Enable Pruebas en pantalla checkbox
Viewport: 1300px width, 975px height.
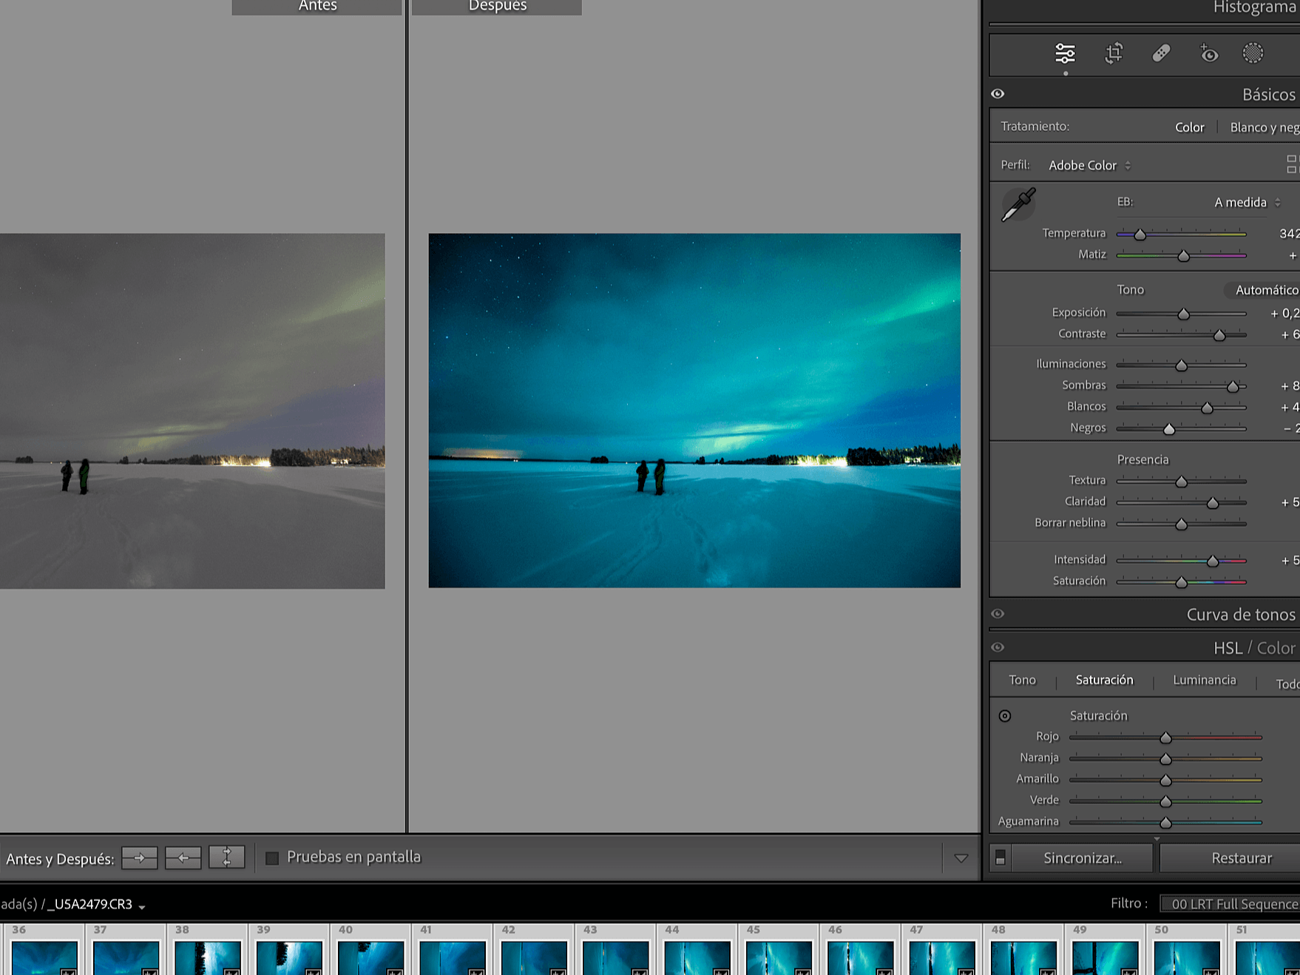tap(272, 858)
